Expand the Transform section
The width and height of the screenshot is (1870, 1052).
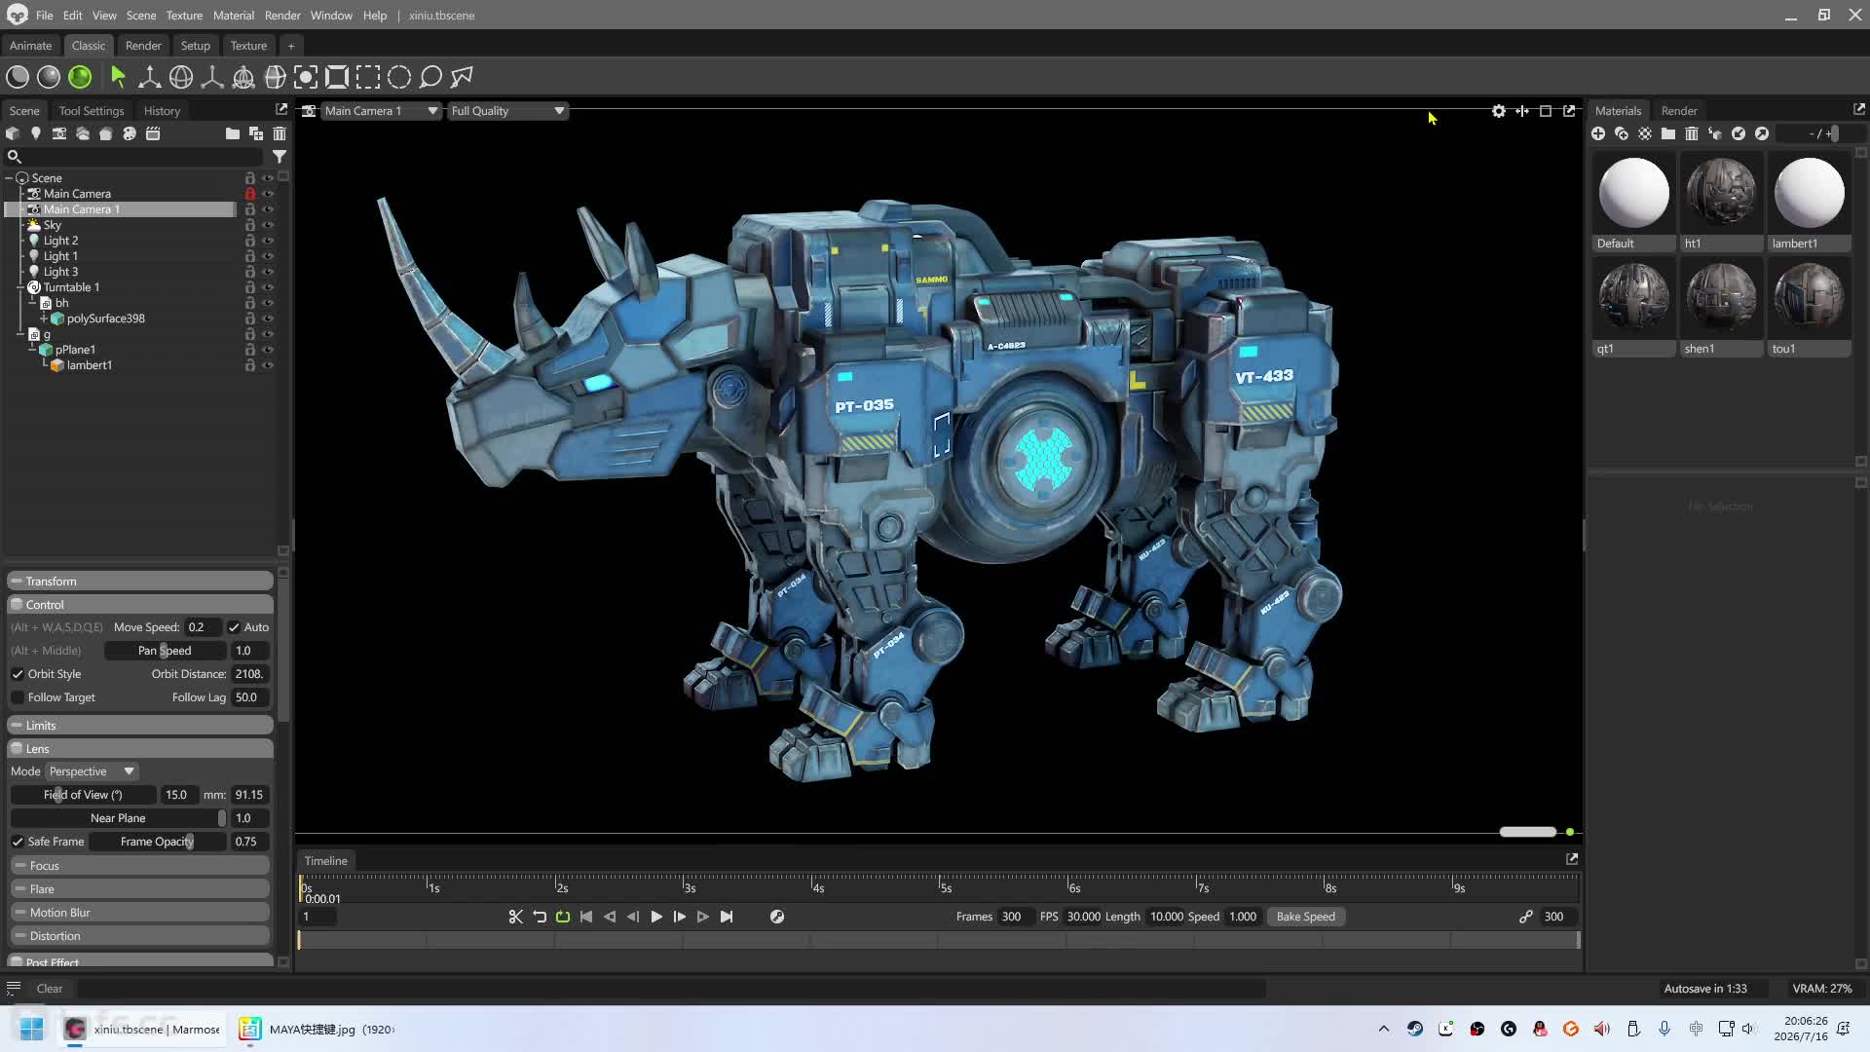(x=140, y=582)
